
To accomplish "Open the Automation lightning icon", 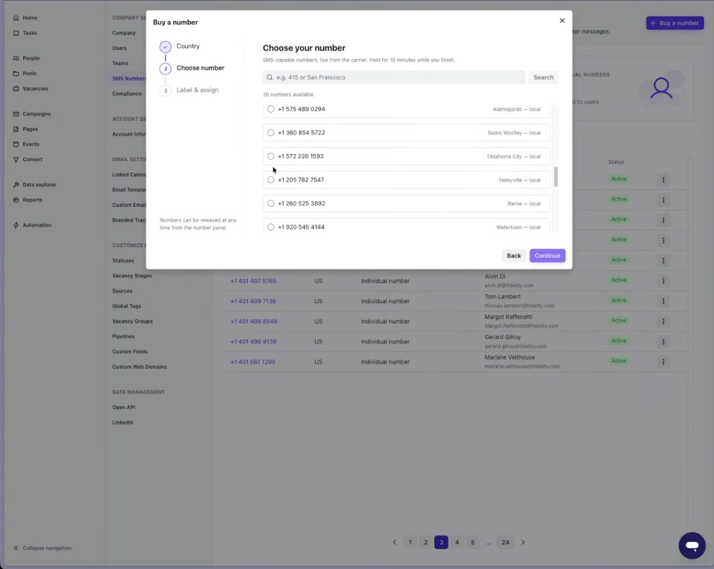I will coord(16,226).
